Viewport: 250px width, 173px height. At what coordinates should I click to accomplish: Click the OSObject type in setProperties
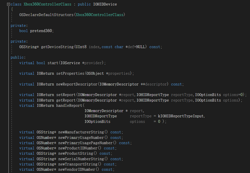coord(95,73)
